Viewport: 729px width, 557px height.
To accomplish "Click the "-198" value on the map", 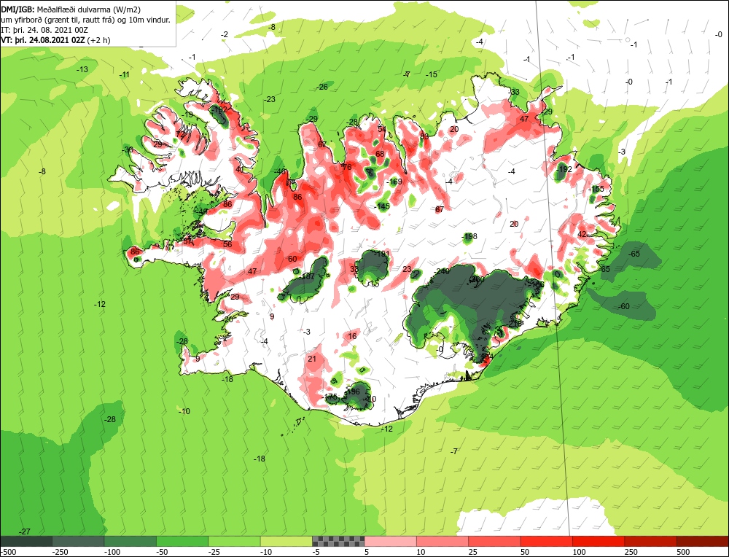I will coord(469,237).
